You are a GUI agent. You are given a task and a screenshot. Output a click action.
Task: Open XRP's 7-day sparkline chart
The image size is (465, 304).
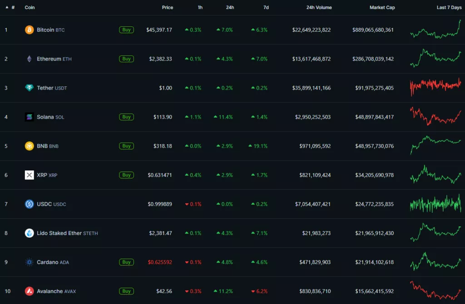(435, 174)
